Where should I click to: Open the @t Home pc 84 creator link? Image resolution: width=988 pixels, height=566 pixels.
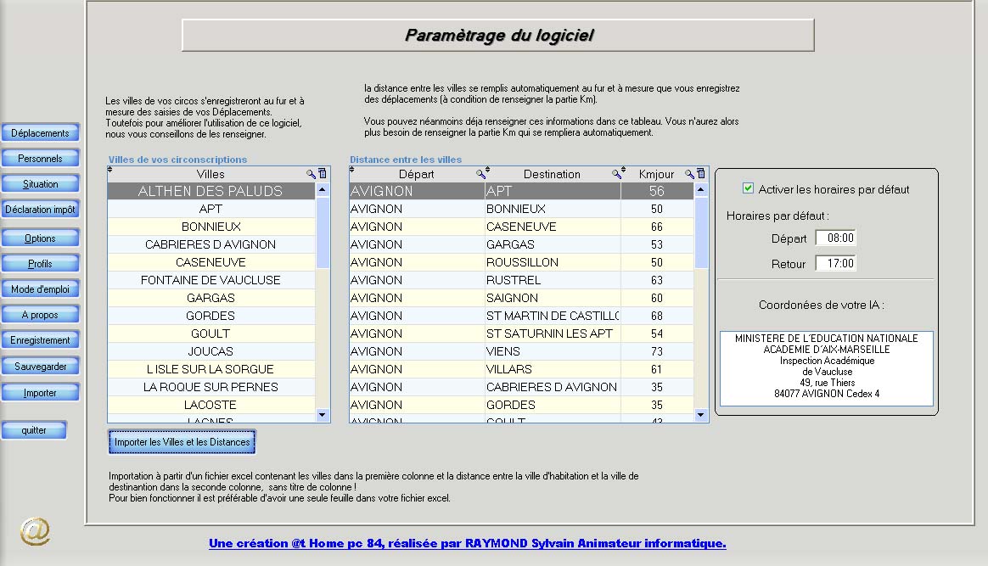click(x=467, y=543)
